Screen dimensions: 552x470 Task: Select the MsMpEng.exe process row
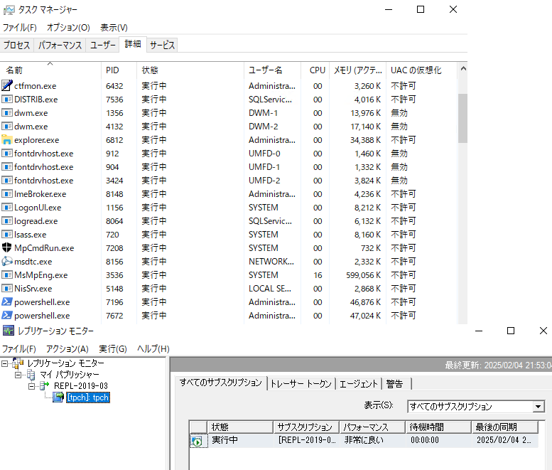pos(228,274)
